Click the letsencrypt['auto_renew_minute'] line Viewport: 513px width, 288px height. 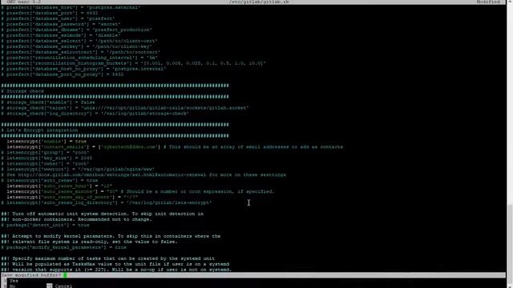coord(140,191)
